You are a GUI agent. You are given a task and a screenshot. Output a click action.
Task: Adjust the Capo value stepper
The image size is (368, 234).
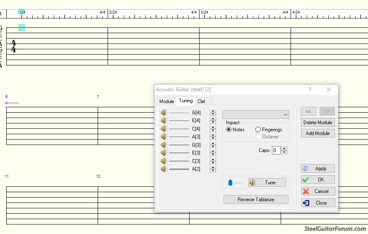coord(284,150)
